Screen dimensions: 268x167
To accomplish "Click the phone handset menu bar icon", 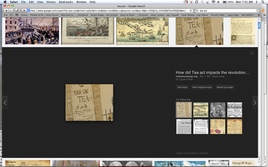I will (x=208, y=2).
